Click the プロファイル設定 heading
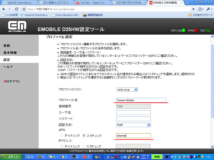The height and width of the screenshot is (160, 214). pos(59,37)
